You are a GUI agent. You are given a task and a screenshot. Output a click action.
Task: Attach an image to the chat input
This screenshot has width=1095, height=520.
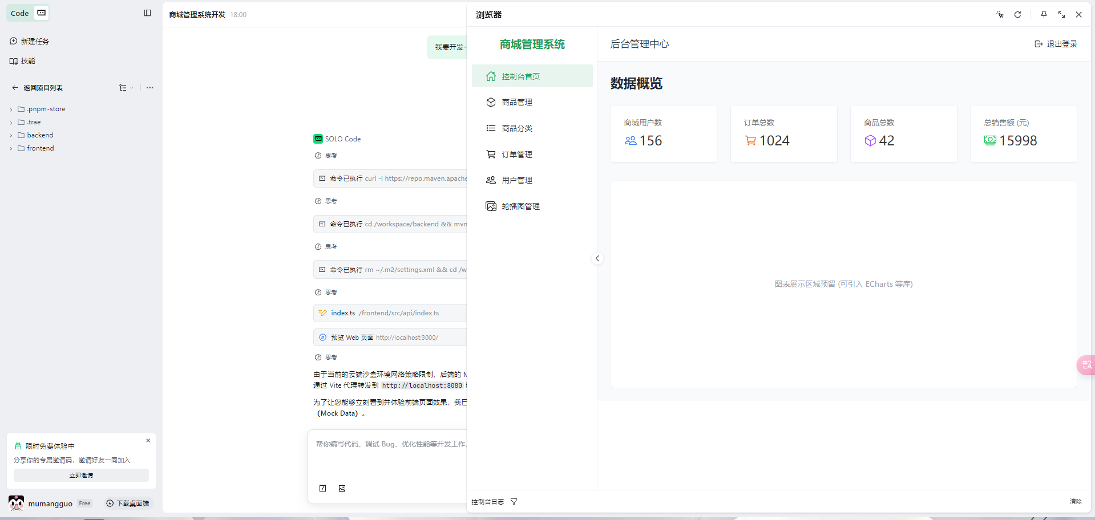[342, 489]
